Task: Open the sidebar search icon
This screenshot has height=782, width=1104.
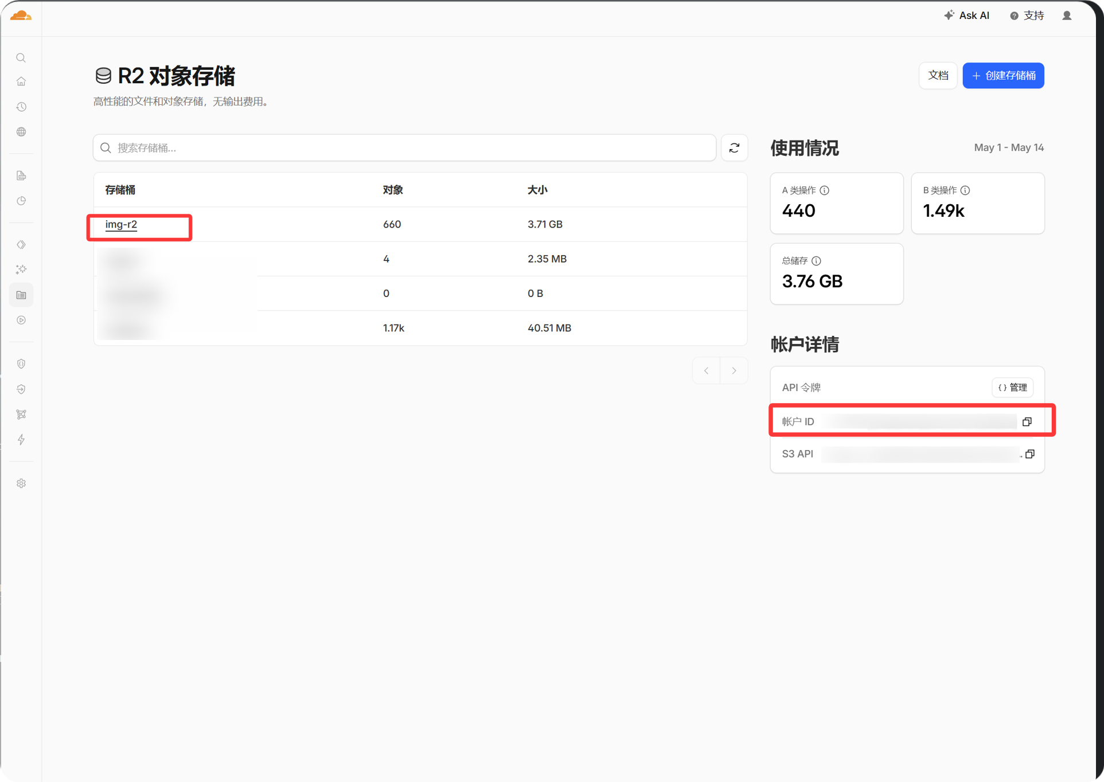Action: (x=21, y=58)
